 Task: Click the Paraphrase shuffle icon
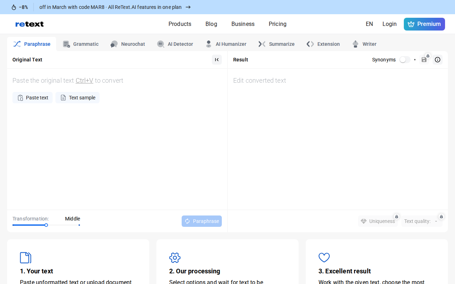[x=17, y=44]
